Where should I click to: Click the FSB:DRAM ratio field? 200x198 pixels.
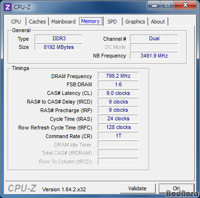coord(118,84)
